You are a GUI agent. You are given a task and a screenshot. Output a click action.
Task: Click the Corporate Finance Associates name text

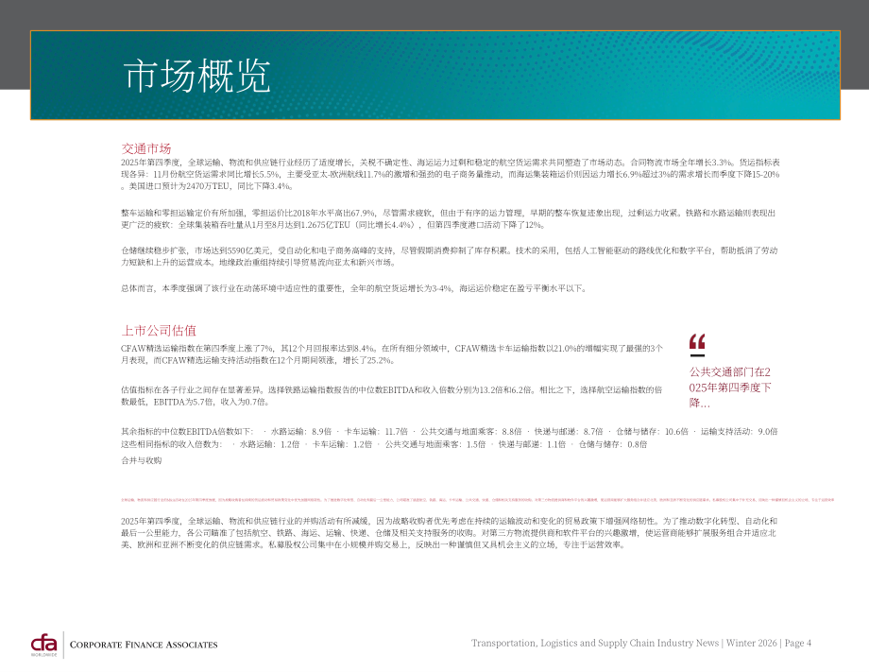[x=144, y=645]
